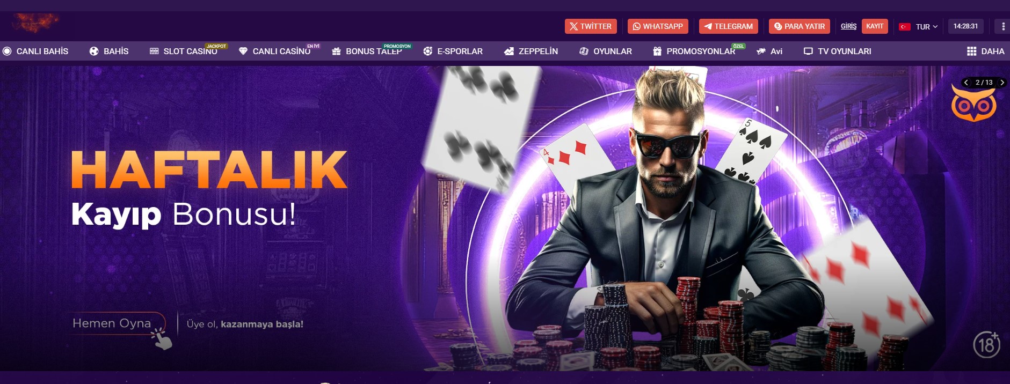Open DAHA grid menu
This screenshot has height=384, width=1010.
coord(985,51)
